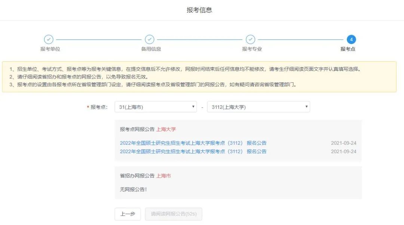The image size is (404, 225).
Task: Go to the 报考单位 step label
Action: point(50,49)
